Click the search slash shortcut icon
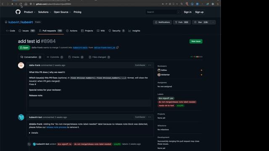Screen dimensions: 269x151 [x=178, y=12]
